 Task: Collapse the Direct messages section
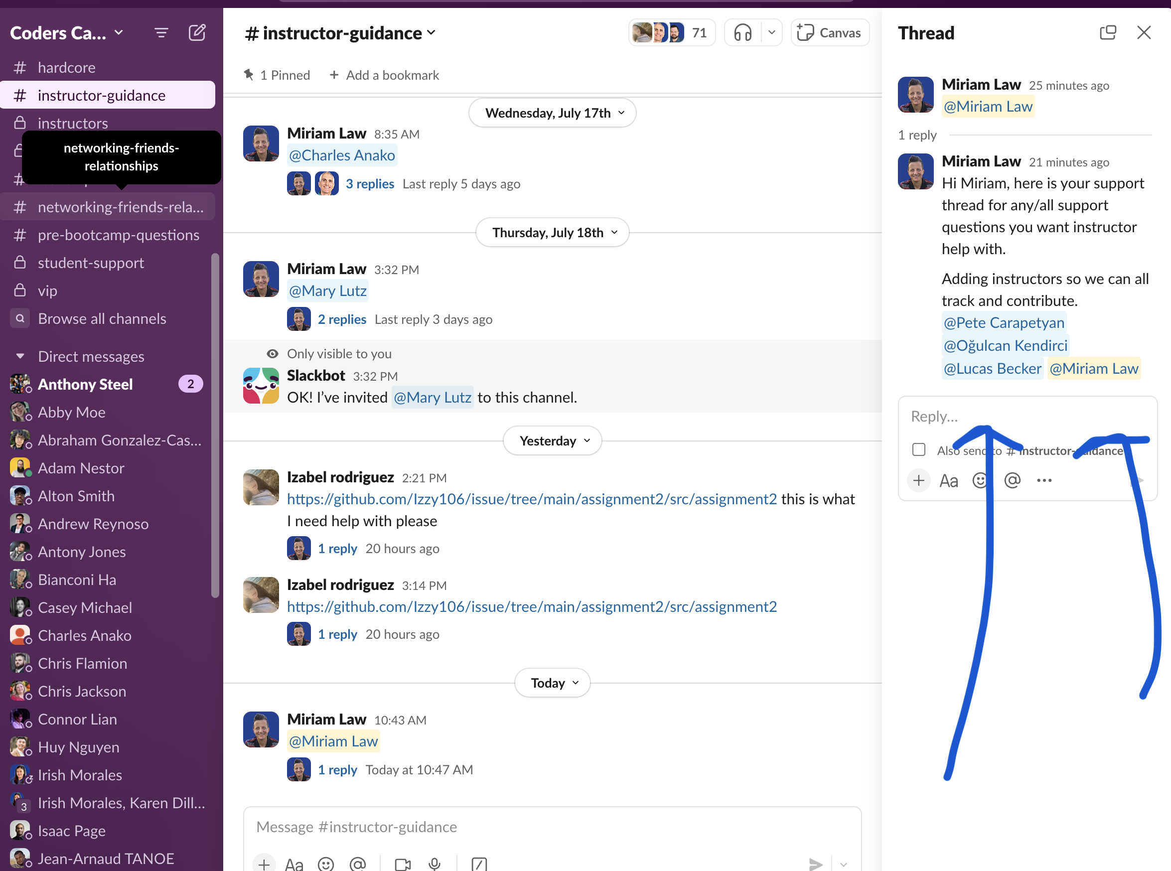point(20,356)
